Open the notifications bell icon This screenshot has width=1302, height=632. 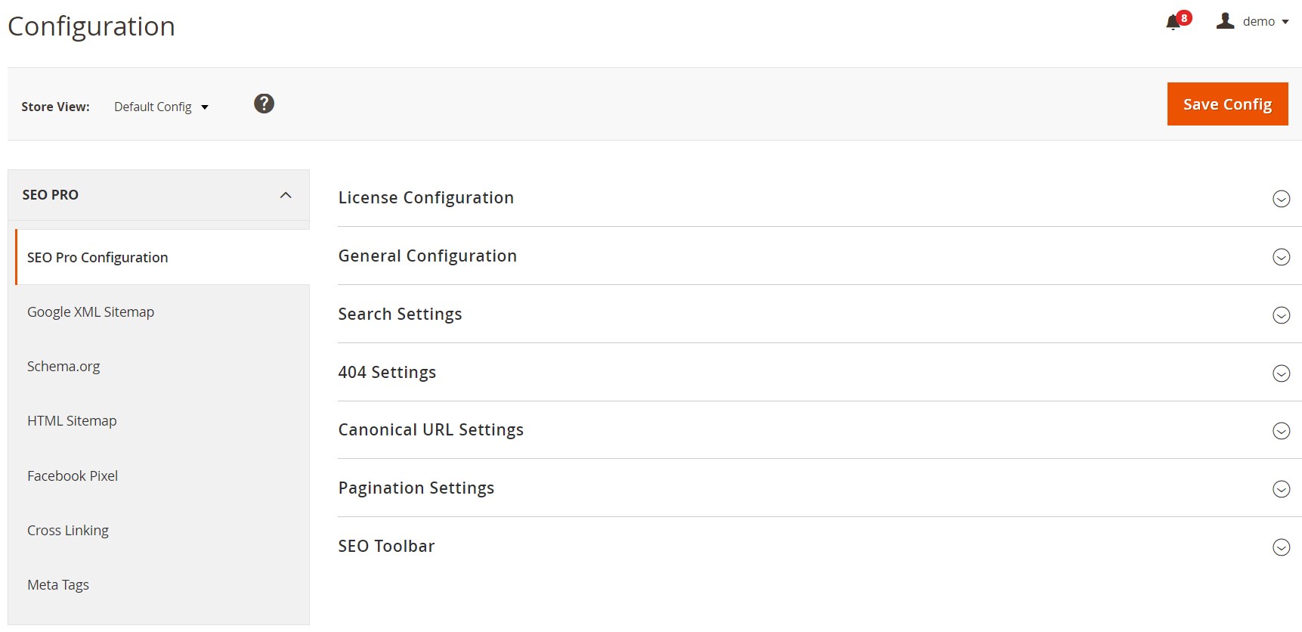[1173, 23]
